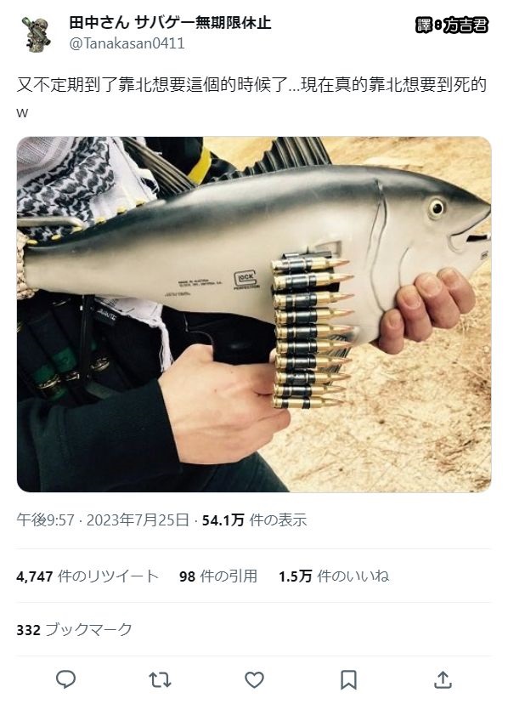Open the 332 ブックマーク count
The height and width of the screenshot is (704, 508).
point(74,629)
